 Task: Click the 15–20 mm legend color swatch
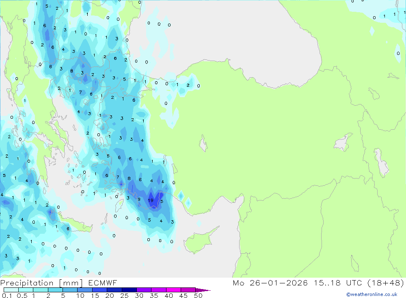pyautogui.click(x=100, y=290)
